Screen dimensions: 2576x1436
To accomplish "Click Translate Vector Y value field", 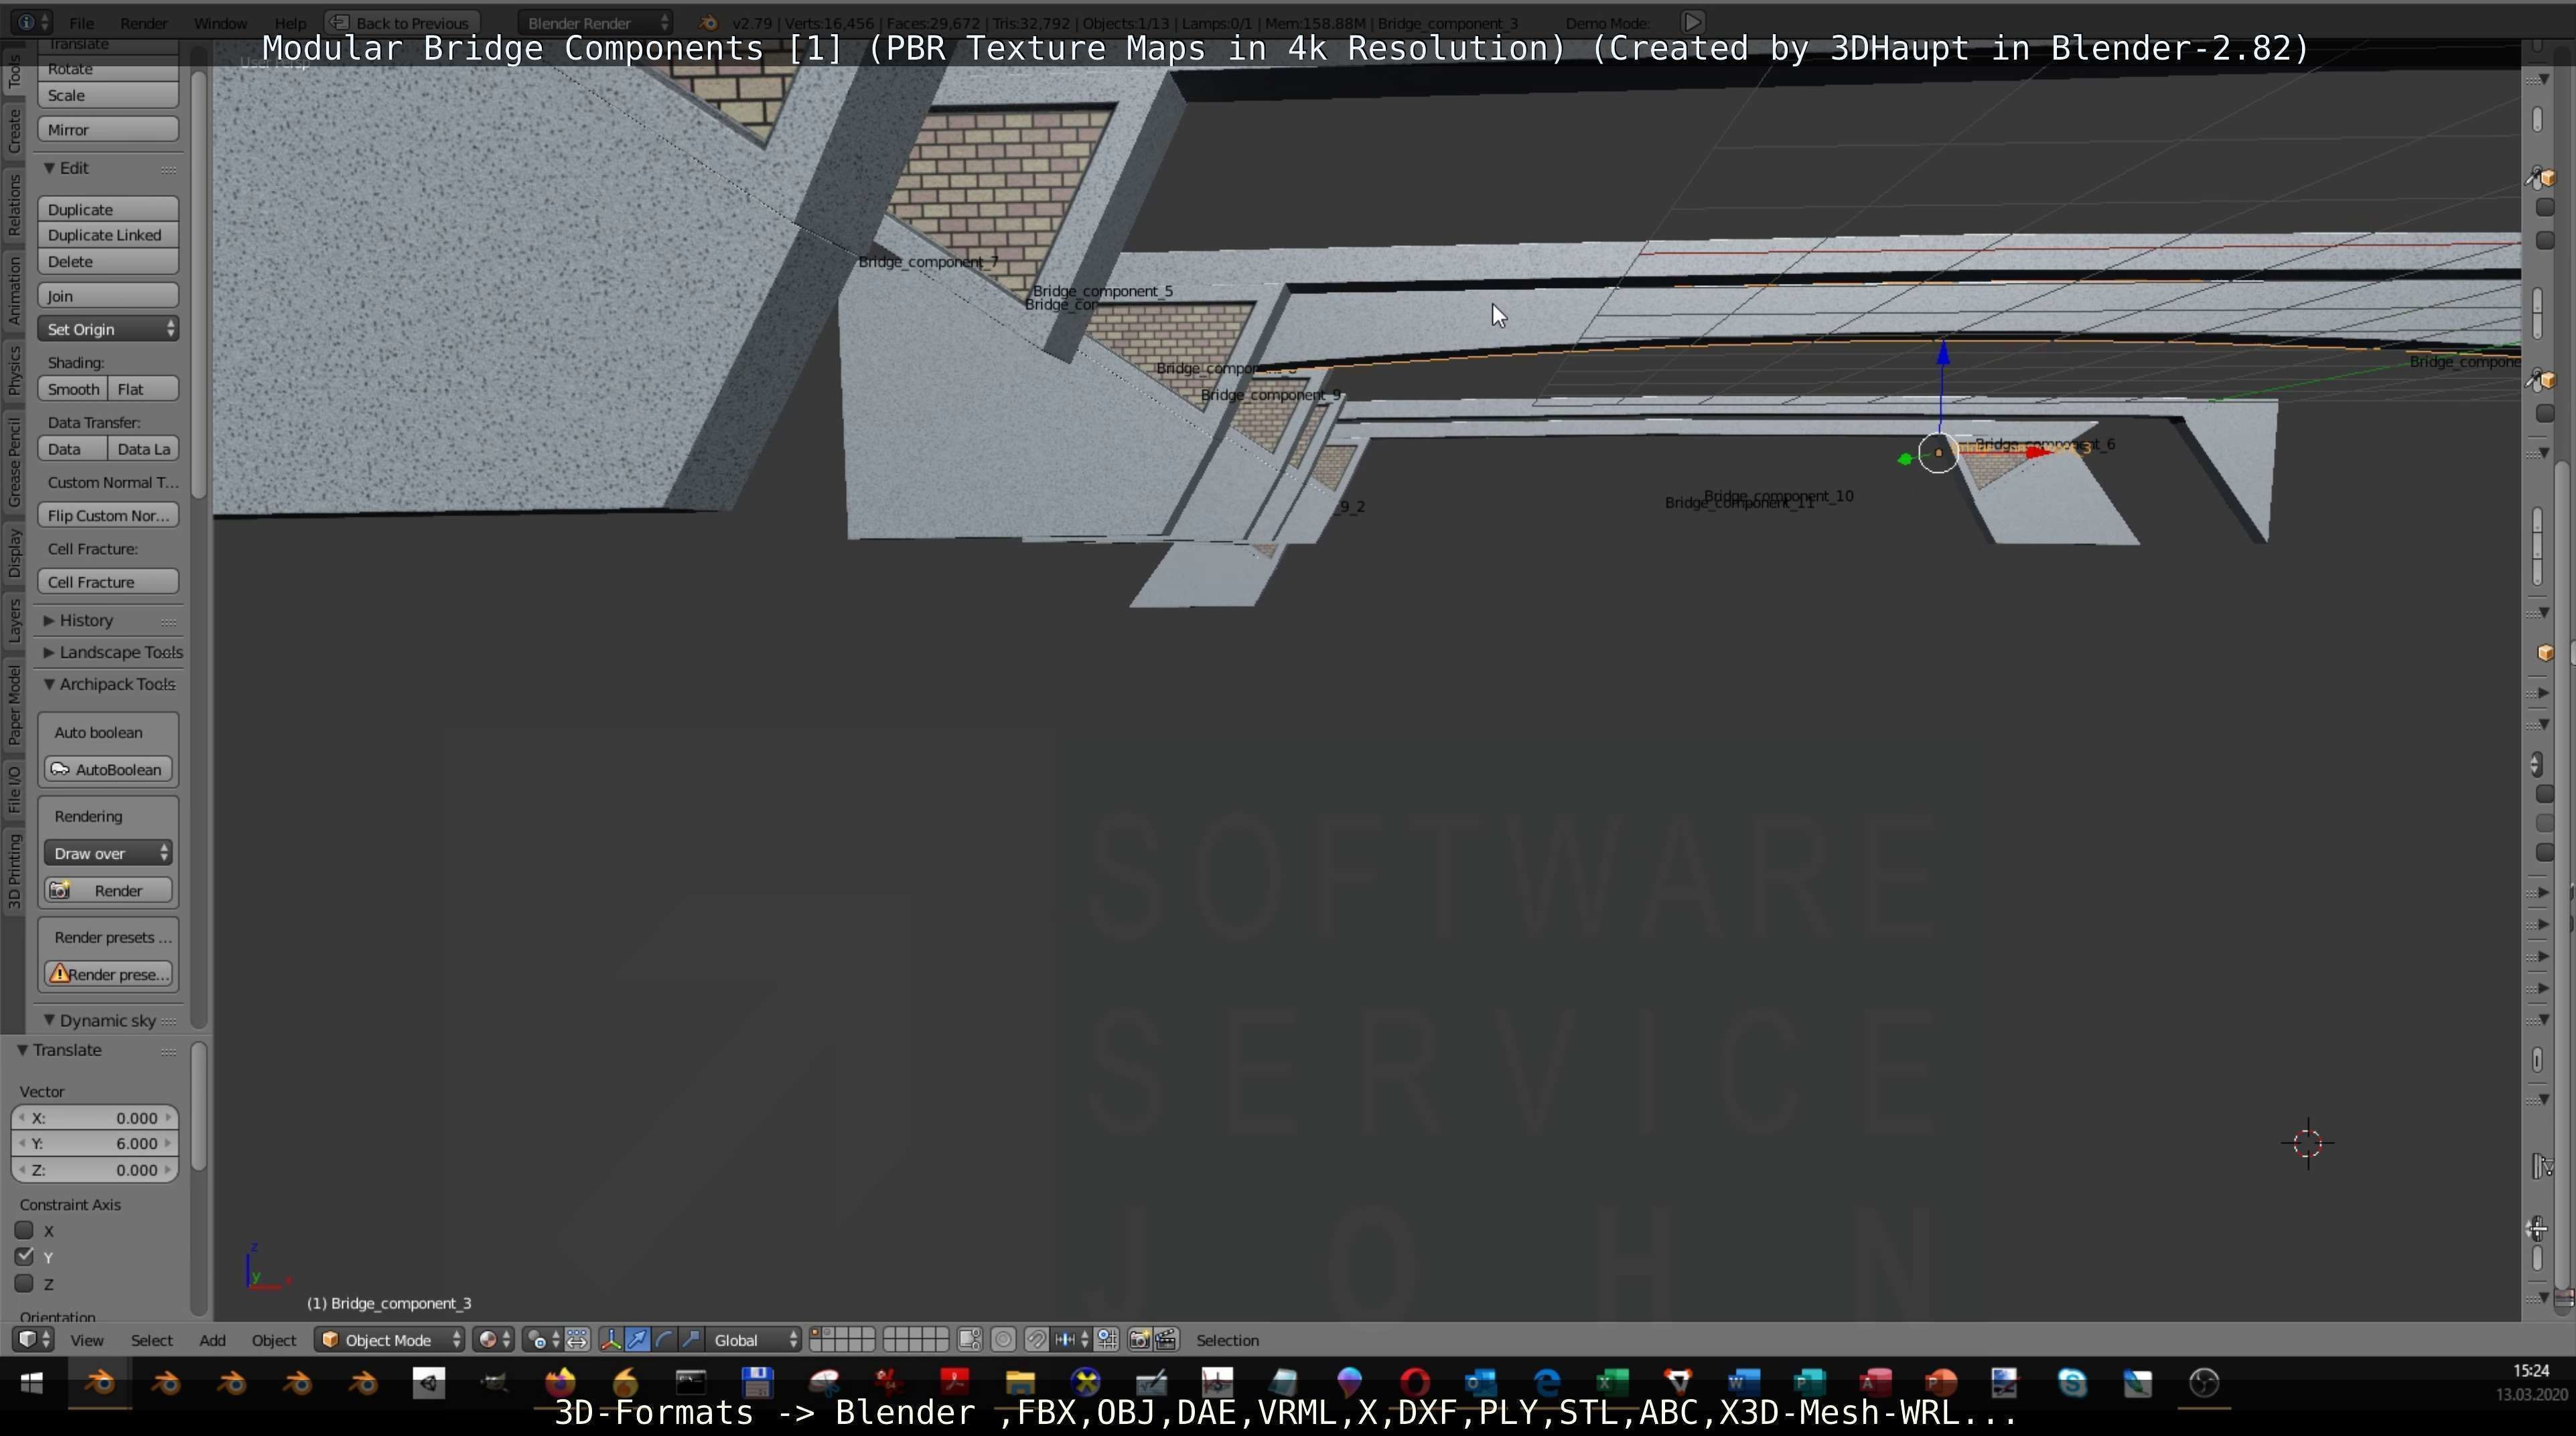I will [x=95, y=1144].
